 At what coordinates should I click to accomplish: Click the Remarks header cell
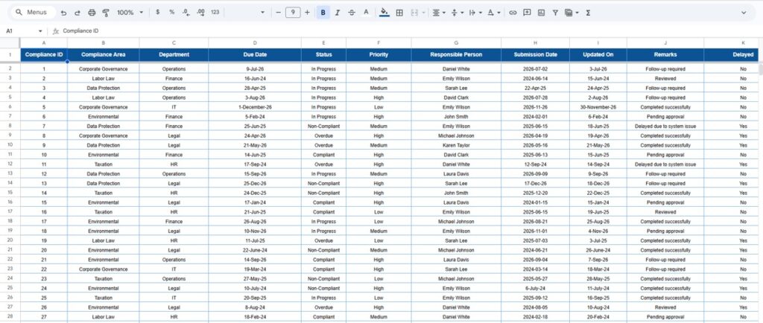point(665,55)
